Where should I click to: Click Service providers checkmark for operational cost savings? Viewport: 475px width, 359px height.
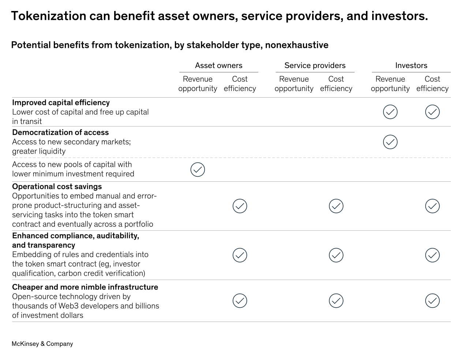pyautogui.click(x=336, y=206)
